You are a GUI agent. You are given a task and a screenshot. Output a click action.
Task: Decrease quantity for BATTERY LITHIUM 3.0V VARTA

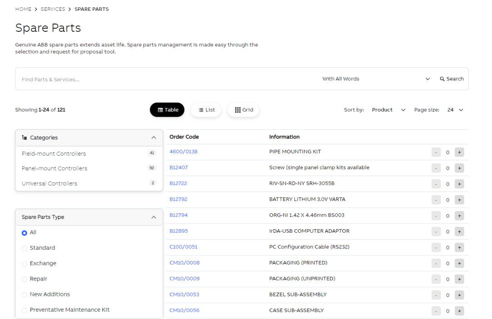pyautogui.click(x=436, y=200)
